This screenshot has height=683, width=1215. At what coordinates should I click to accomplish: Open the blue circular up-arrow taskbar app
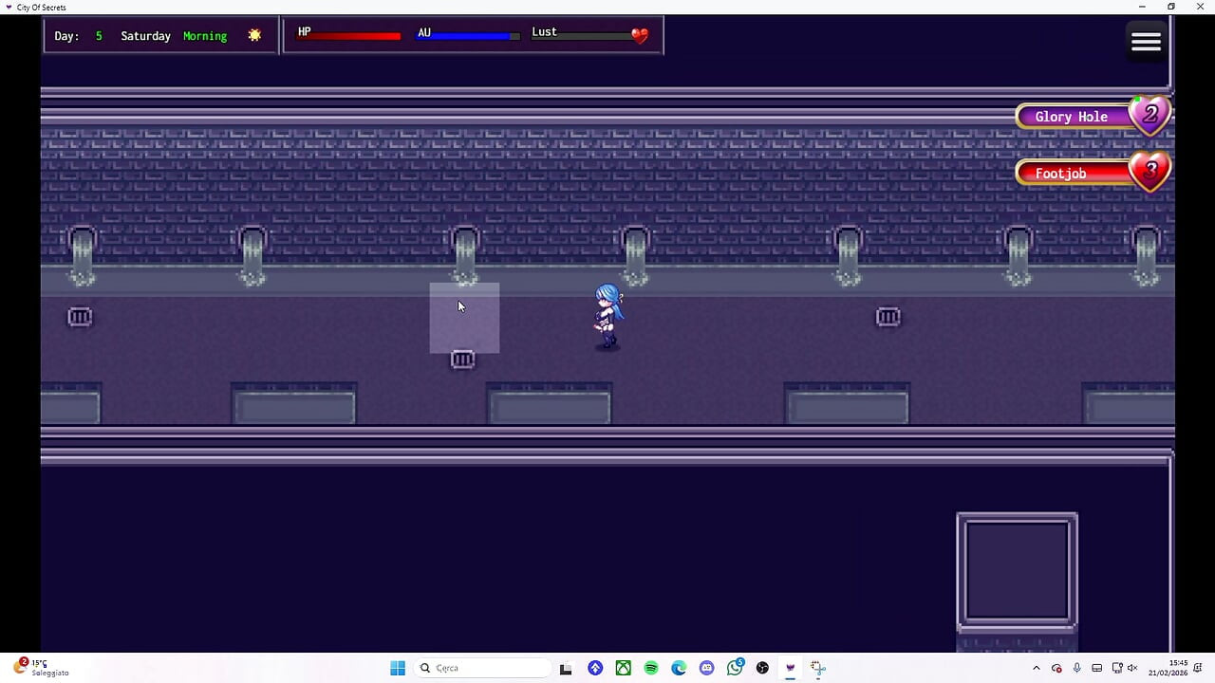(x=595, y=668)
